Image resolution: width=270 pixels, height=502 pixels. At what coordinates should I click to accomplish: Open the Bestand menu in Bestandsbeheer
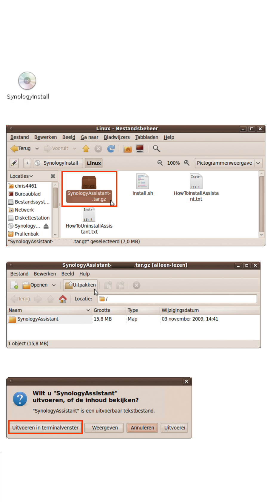click(19, 137)
